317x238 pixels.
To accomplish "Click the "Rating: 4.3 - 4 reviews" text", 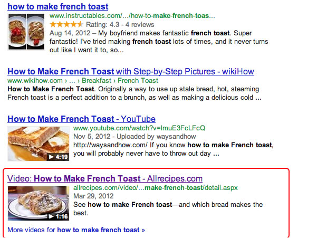I will pos(120,24).
